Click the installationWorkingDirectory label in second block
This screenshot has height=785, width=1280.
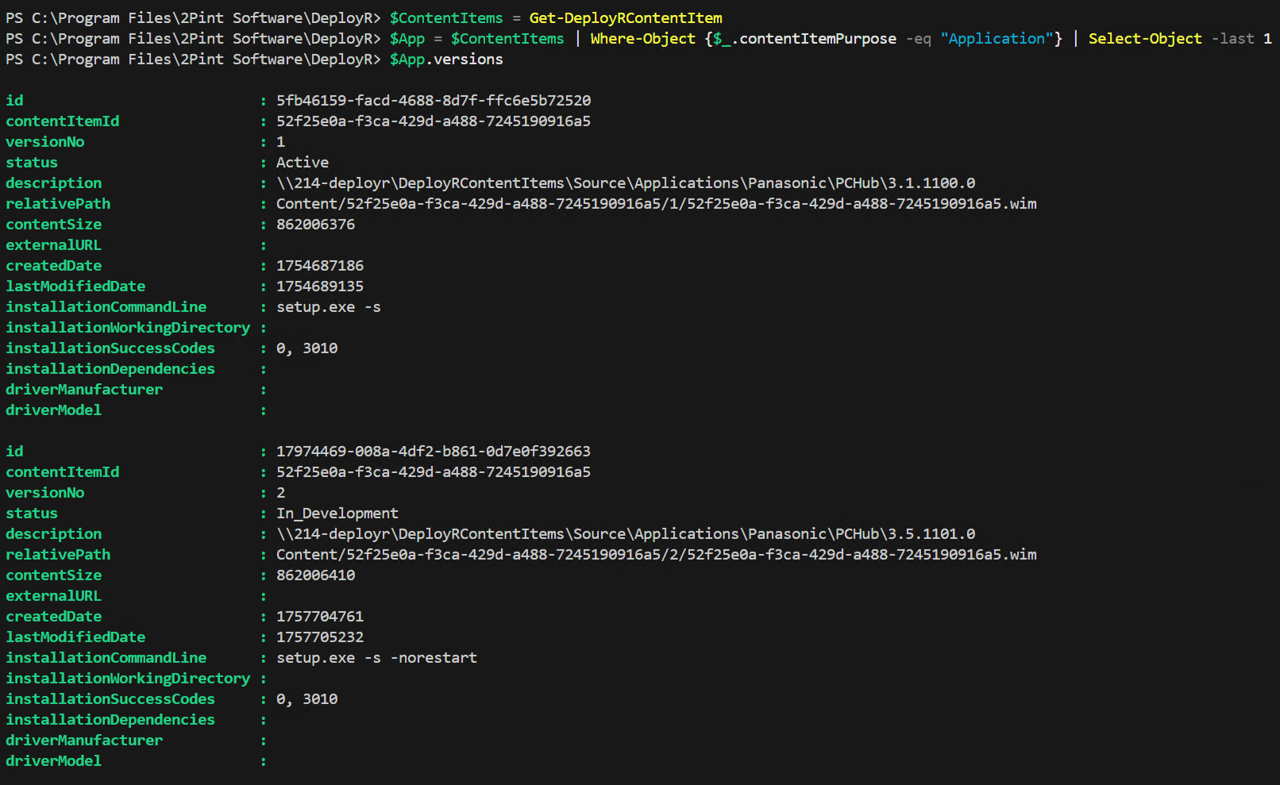click(x=128, y=679)
